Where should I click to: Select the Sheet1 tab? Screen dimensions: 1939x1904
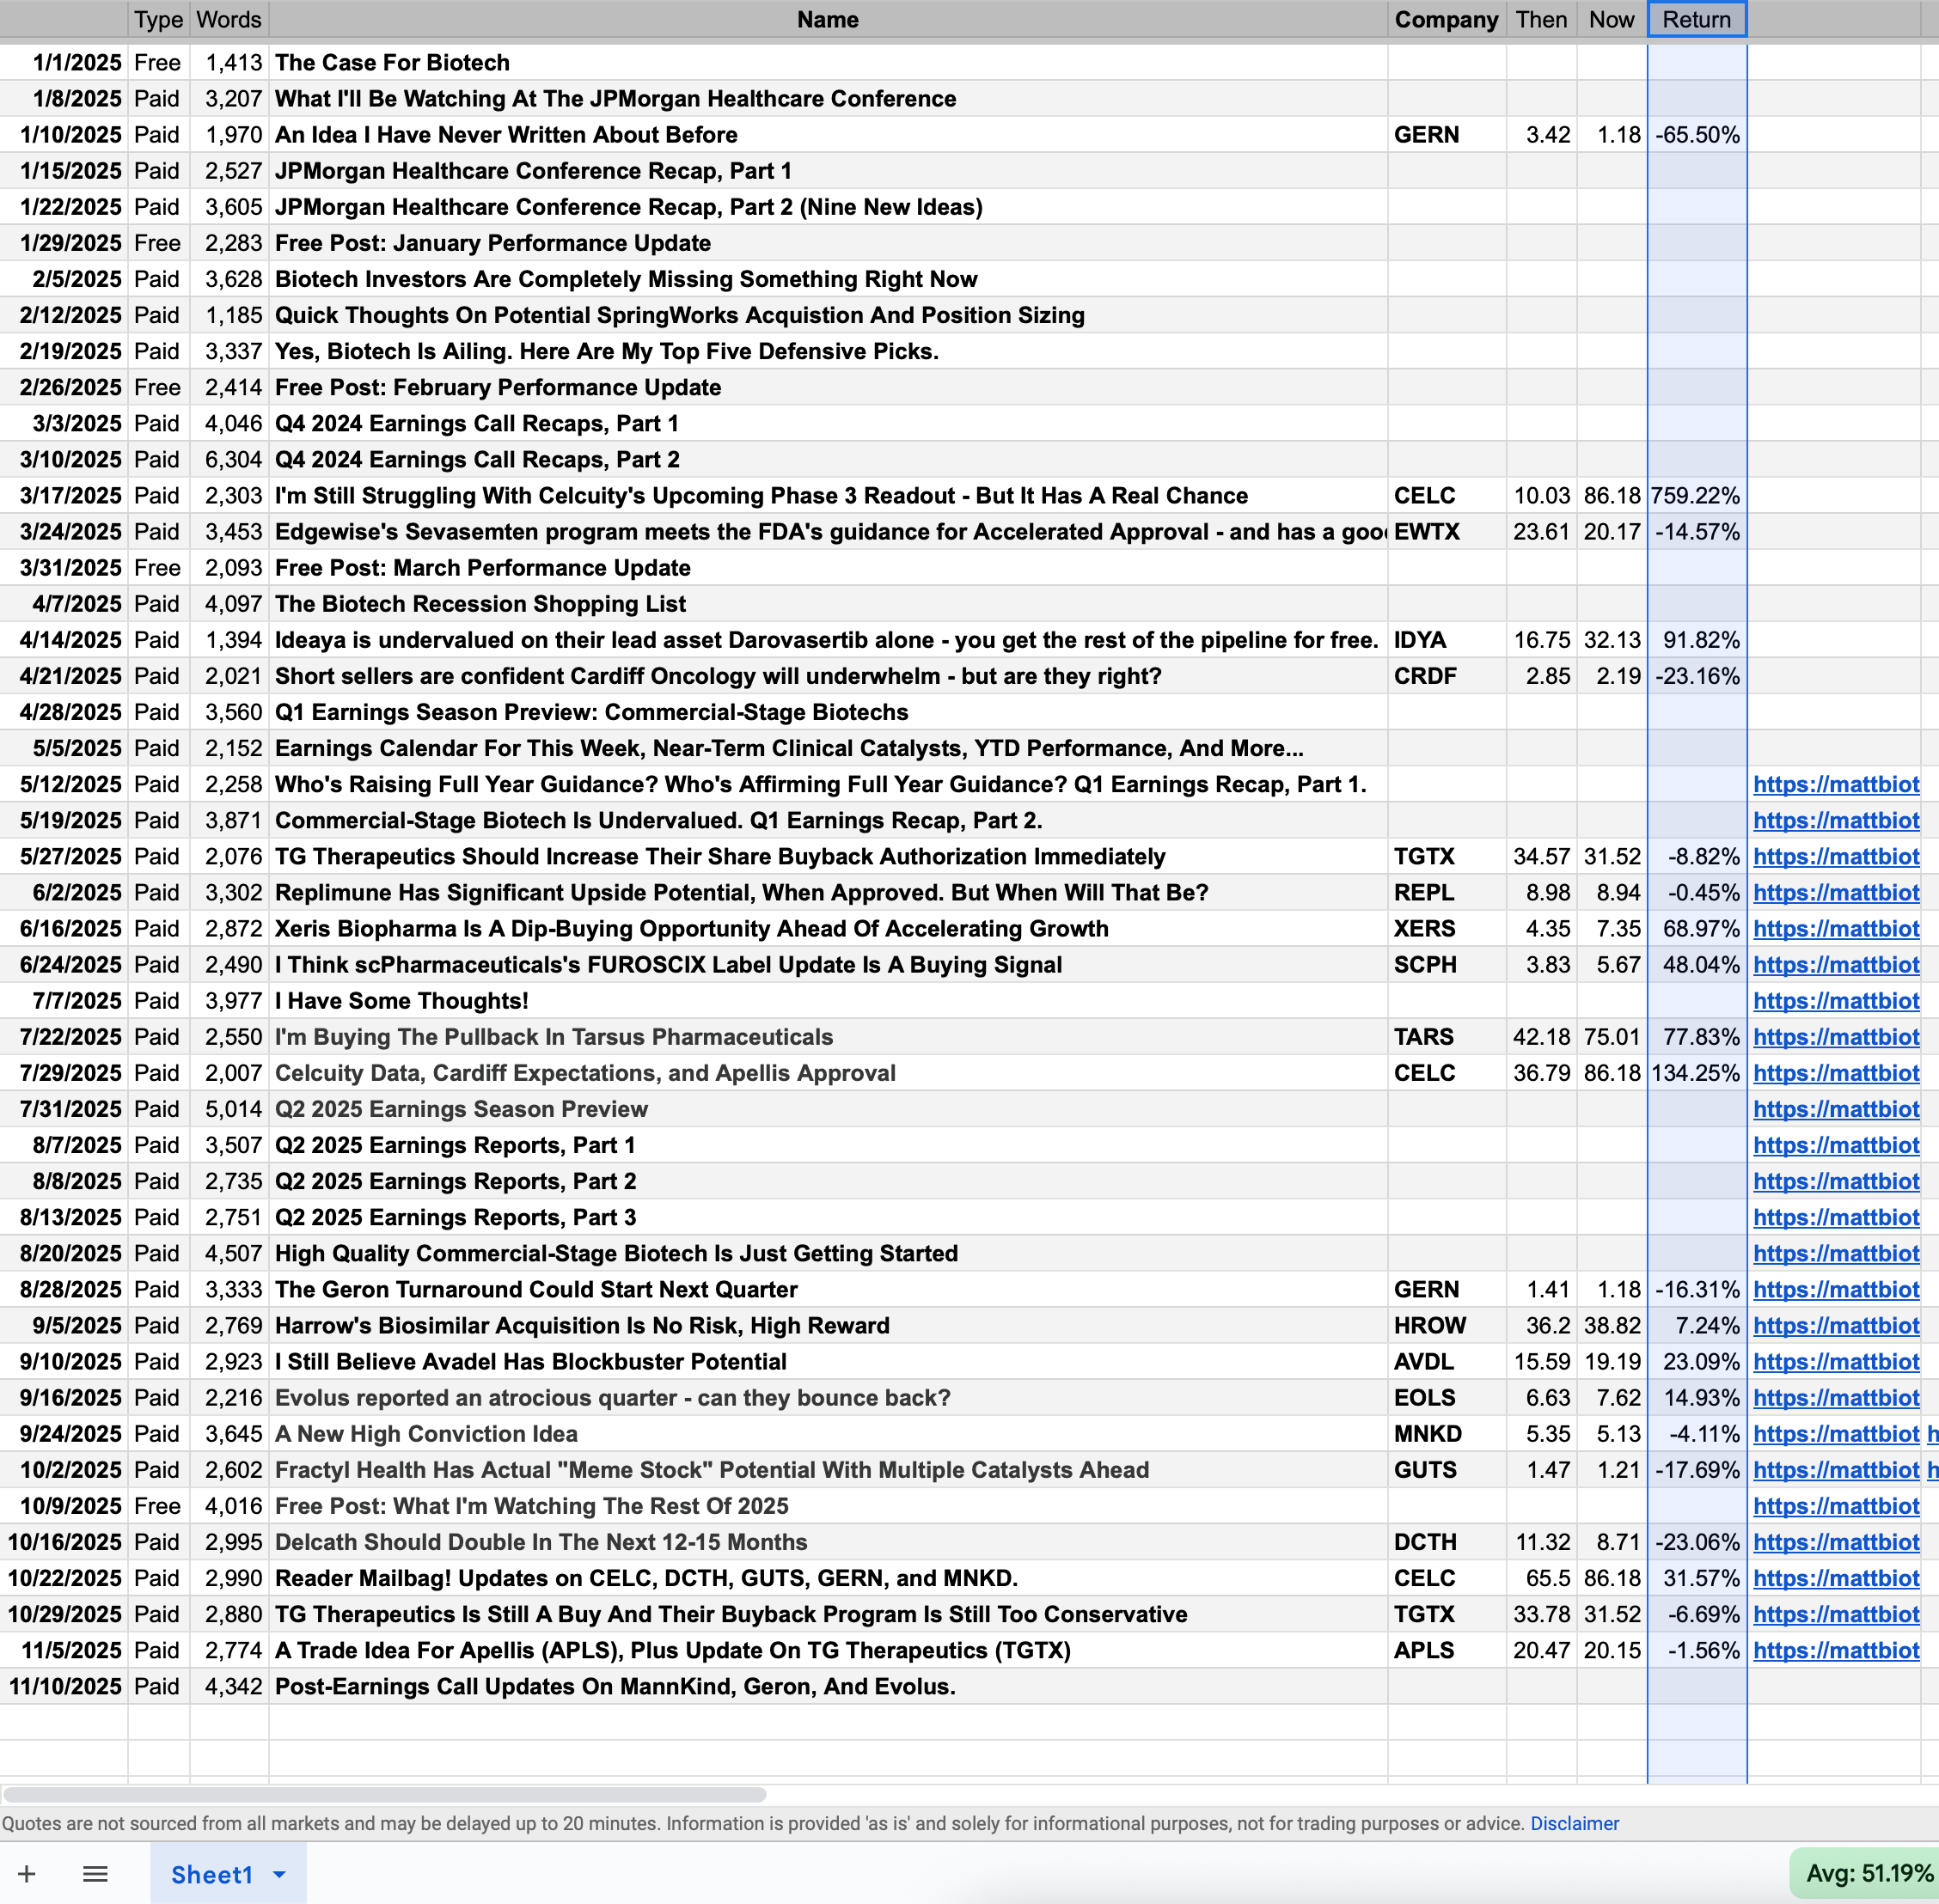pos(211,1875)
